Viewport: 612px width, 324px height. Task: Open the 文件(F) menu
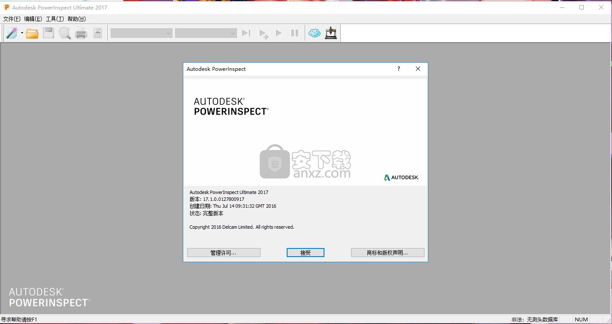(x=12, y=19)
